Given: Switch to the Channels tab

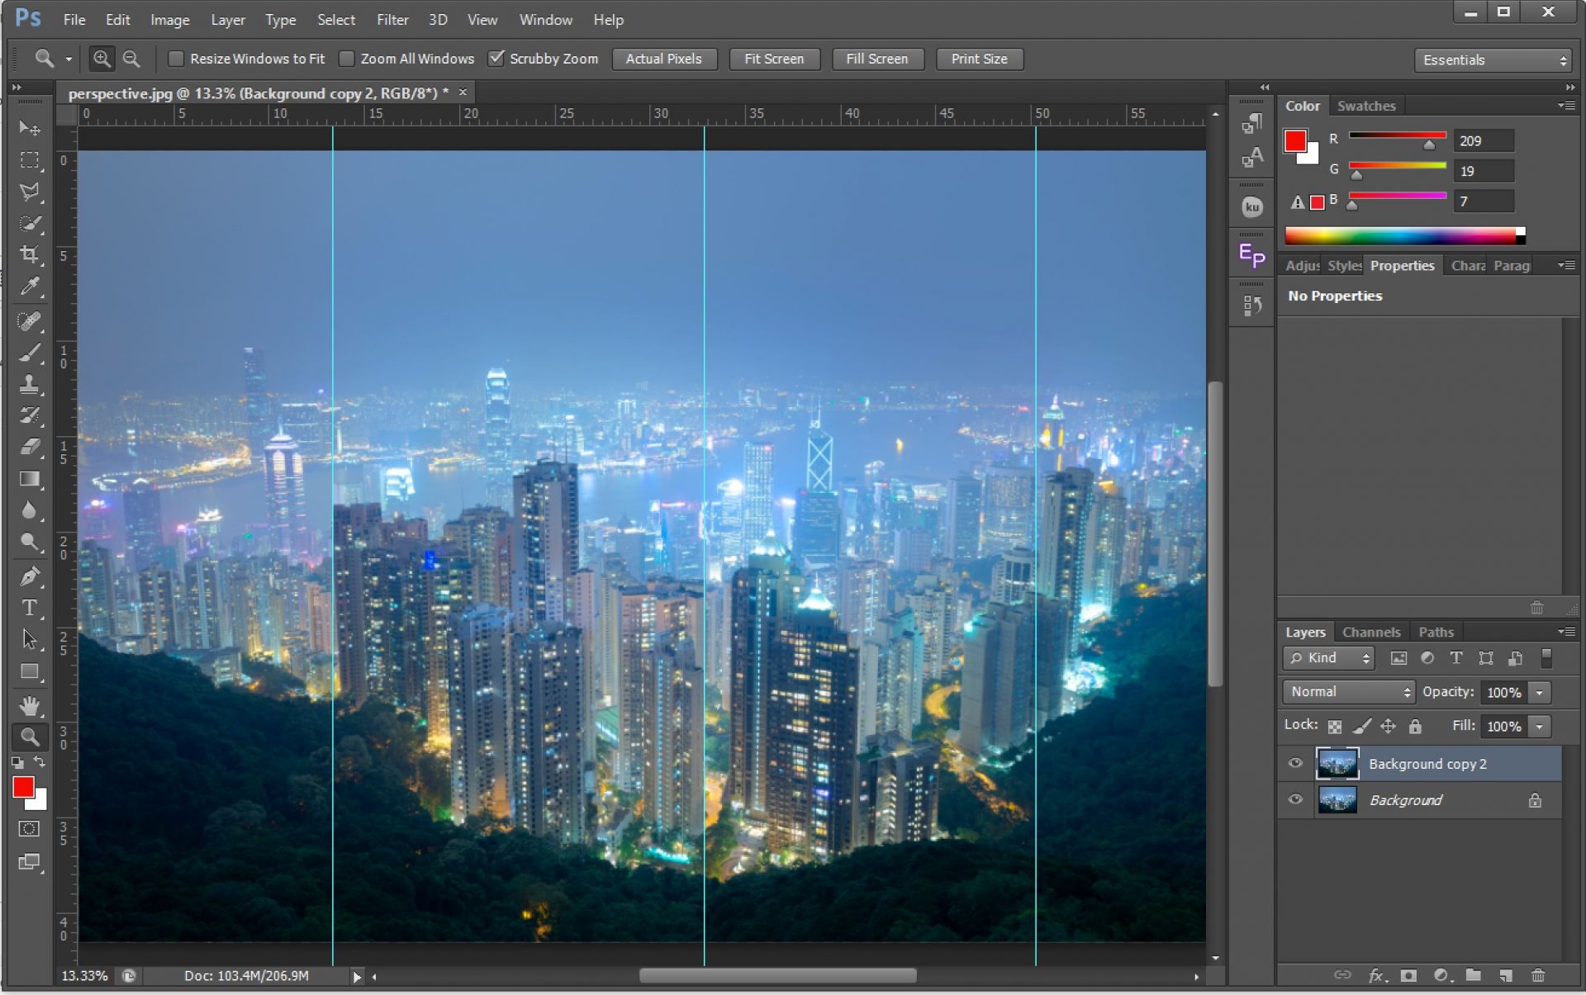Looking at the screenshot, I should (1371, 632).
